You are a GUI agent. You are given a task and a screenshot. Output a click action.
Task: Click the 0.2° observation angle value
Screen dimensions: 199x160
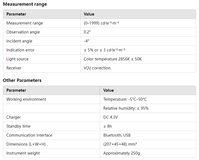87,32
